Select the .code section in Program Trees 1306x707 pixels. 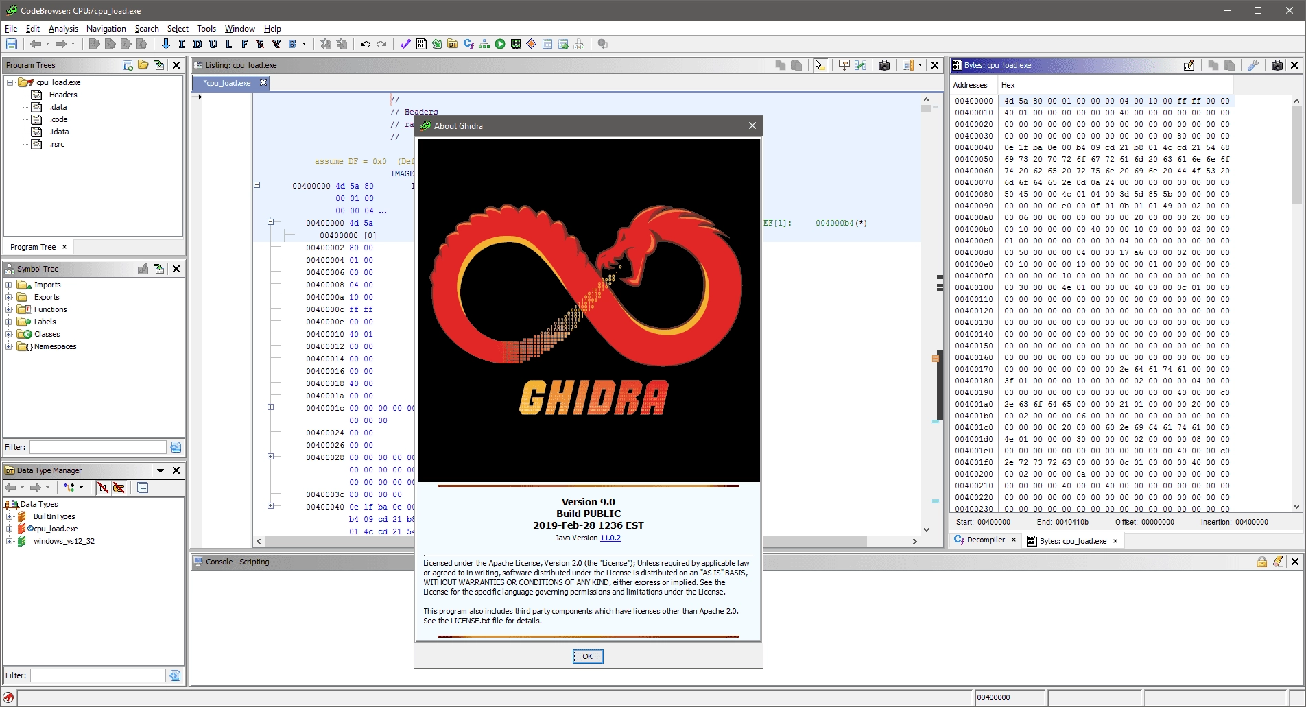pos(58,119)
